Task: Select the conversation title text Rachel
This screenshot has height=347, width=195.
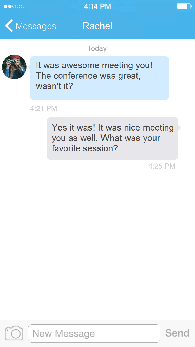Action: click(97, 26)
